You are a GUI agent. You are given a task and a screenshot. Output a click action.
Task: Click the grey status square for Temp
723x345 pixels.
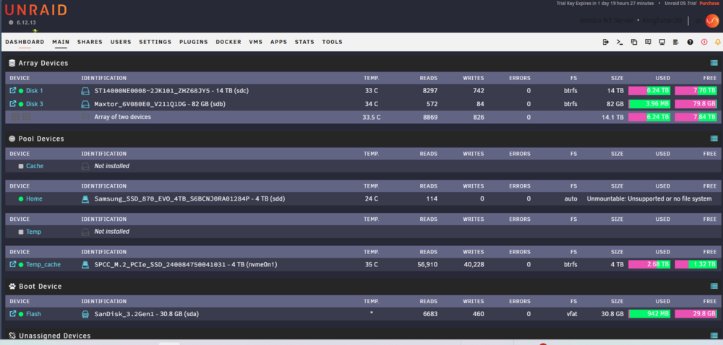(x=21, y=232)
